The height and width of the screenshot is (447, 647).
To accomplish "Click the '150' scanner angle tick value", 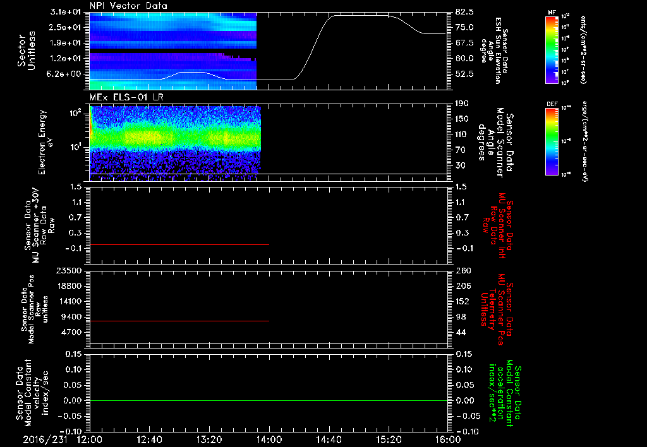I will click(x=463, y=119).
